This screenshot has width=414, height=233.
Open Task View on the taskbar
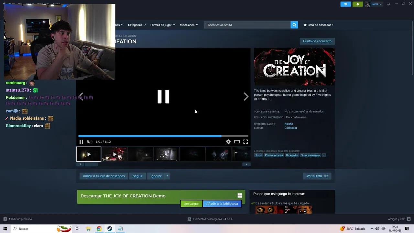(x=78, y=229)
